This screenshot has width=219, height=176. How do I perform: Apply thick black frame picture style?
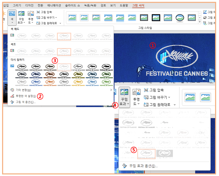[x=156, y=18]
